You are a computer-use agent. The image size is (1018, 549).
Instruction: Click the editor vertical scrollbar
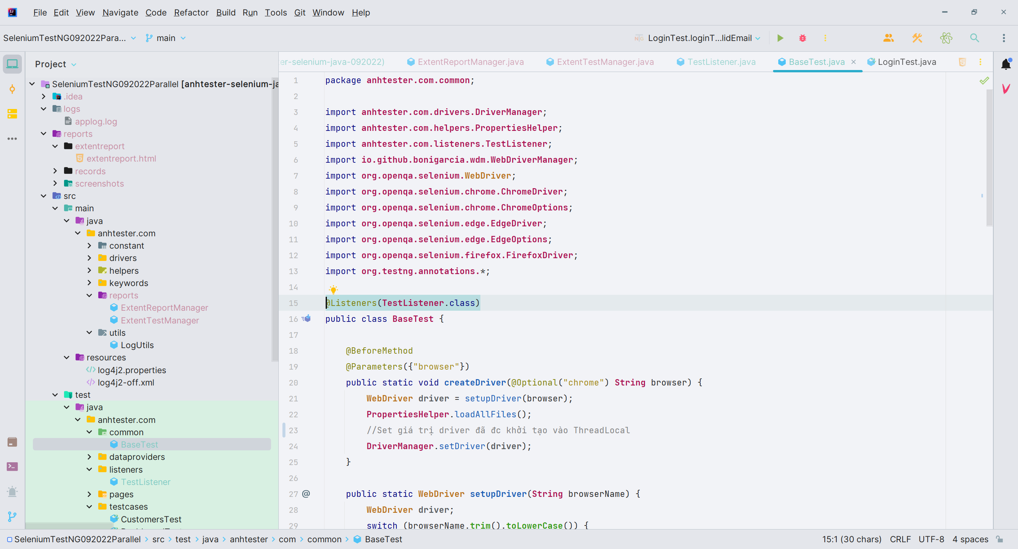pos(989,157)
